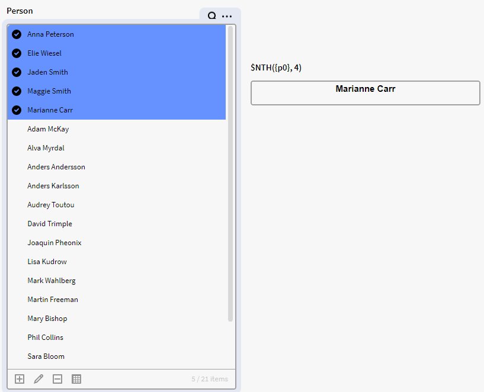This screenshot has height=392, width=484.
Task: Select Lisa Kudrow in the list
Action: click(x=117, y=262)
